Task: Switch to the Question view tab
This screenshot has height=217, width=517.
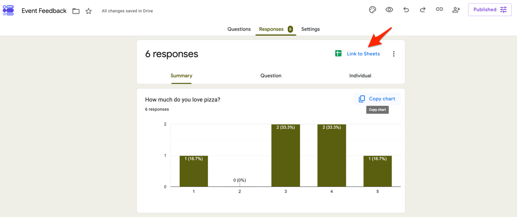Action: (x=271, y=76)
